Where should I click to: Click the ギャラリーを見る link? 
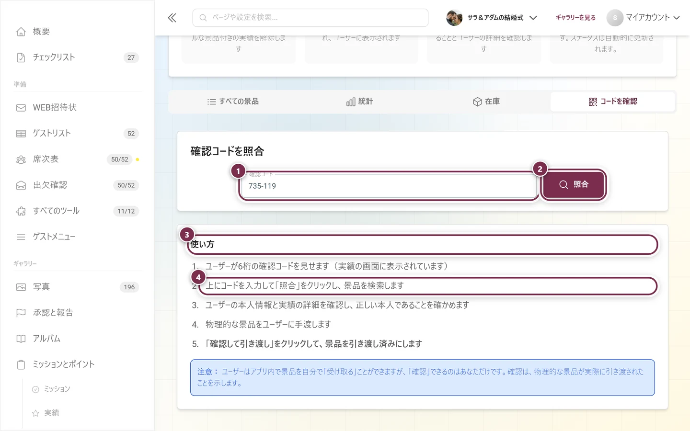[575, 18]
